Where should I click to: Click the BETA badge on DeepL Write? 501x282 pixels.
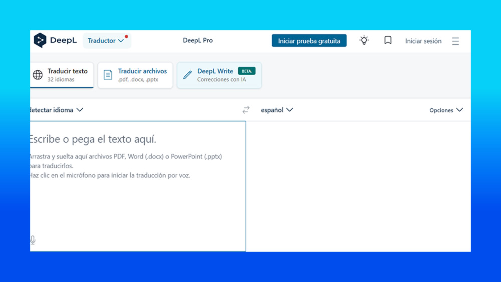click(246, 71)
